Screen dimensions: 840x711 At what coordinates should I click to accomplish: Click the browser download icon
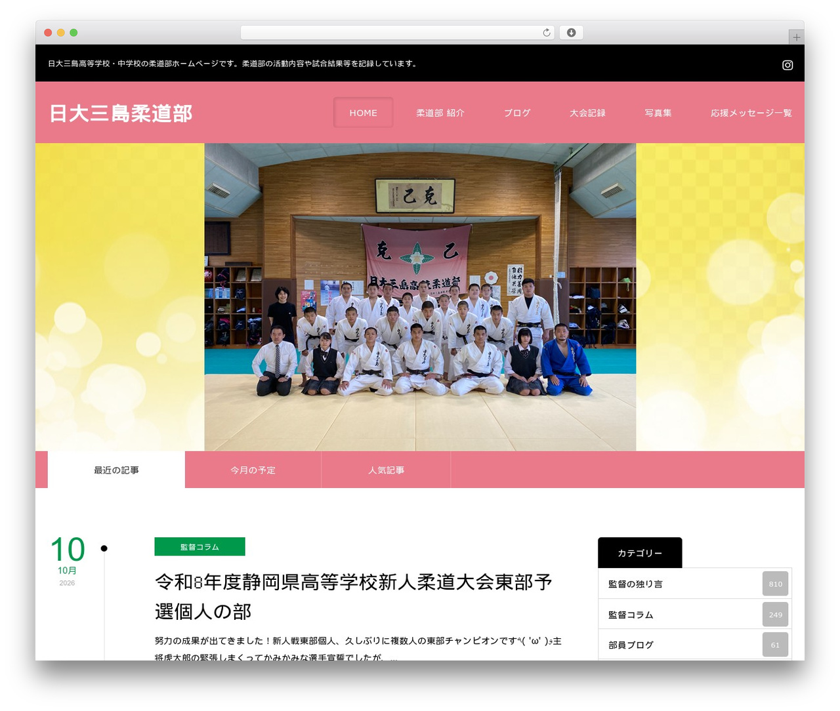[x=571, y=33]
